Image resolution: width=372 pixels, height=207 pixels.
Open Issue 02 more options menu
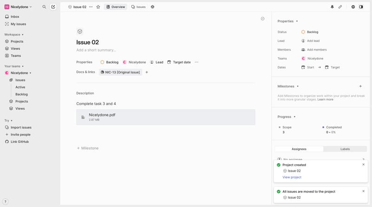tap(91, 7)
